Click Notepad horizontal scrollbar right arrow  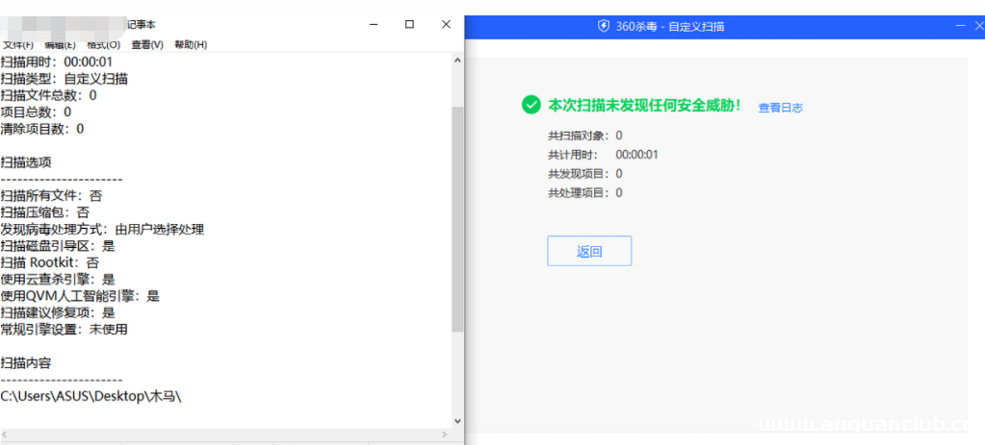445,434
